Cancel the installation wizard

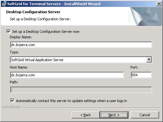tap(145, 115)
